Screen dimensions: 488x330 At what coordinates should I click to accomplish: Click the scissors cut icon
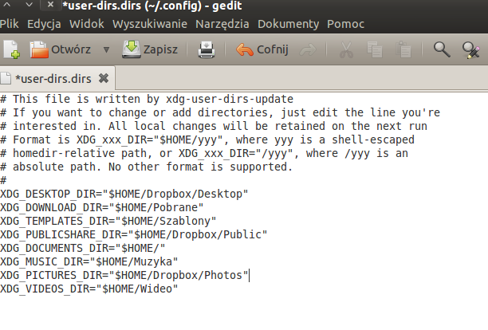(346, 49)
